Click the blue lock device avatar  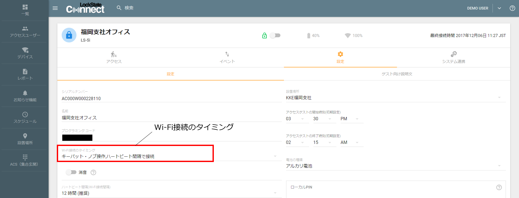(69, 35)
